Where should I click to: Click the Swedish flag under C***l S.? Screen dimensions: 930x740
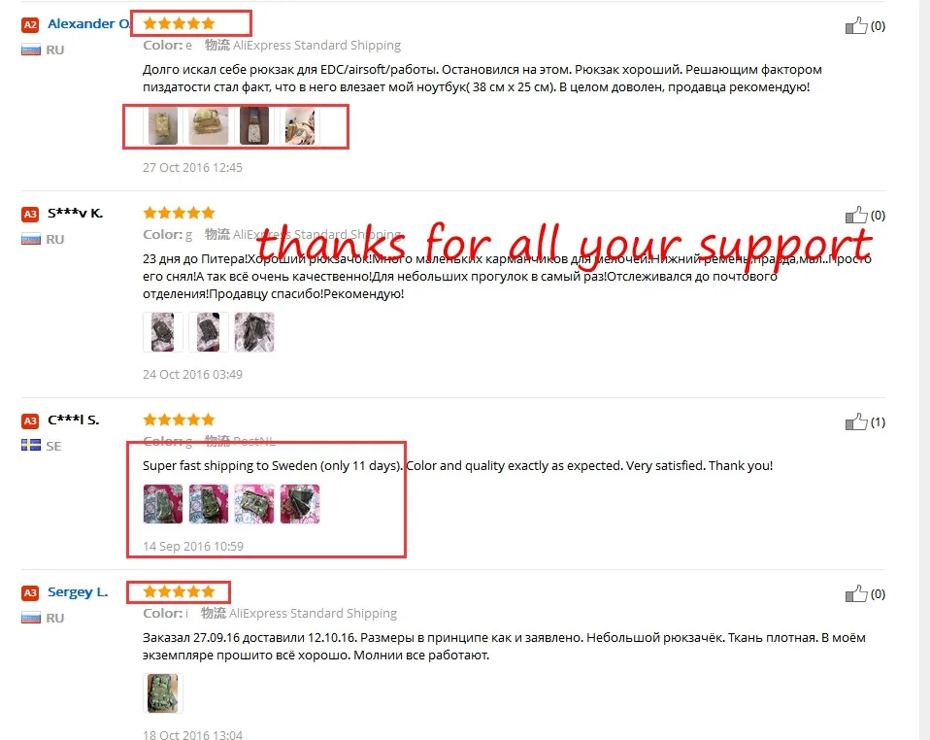(x=31, y=445)
